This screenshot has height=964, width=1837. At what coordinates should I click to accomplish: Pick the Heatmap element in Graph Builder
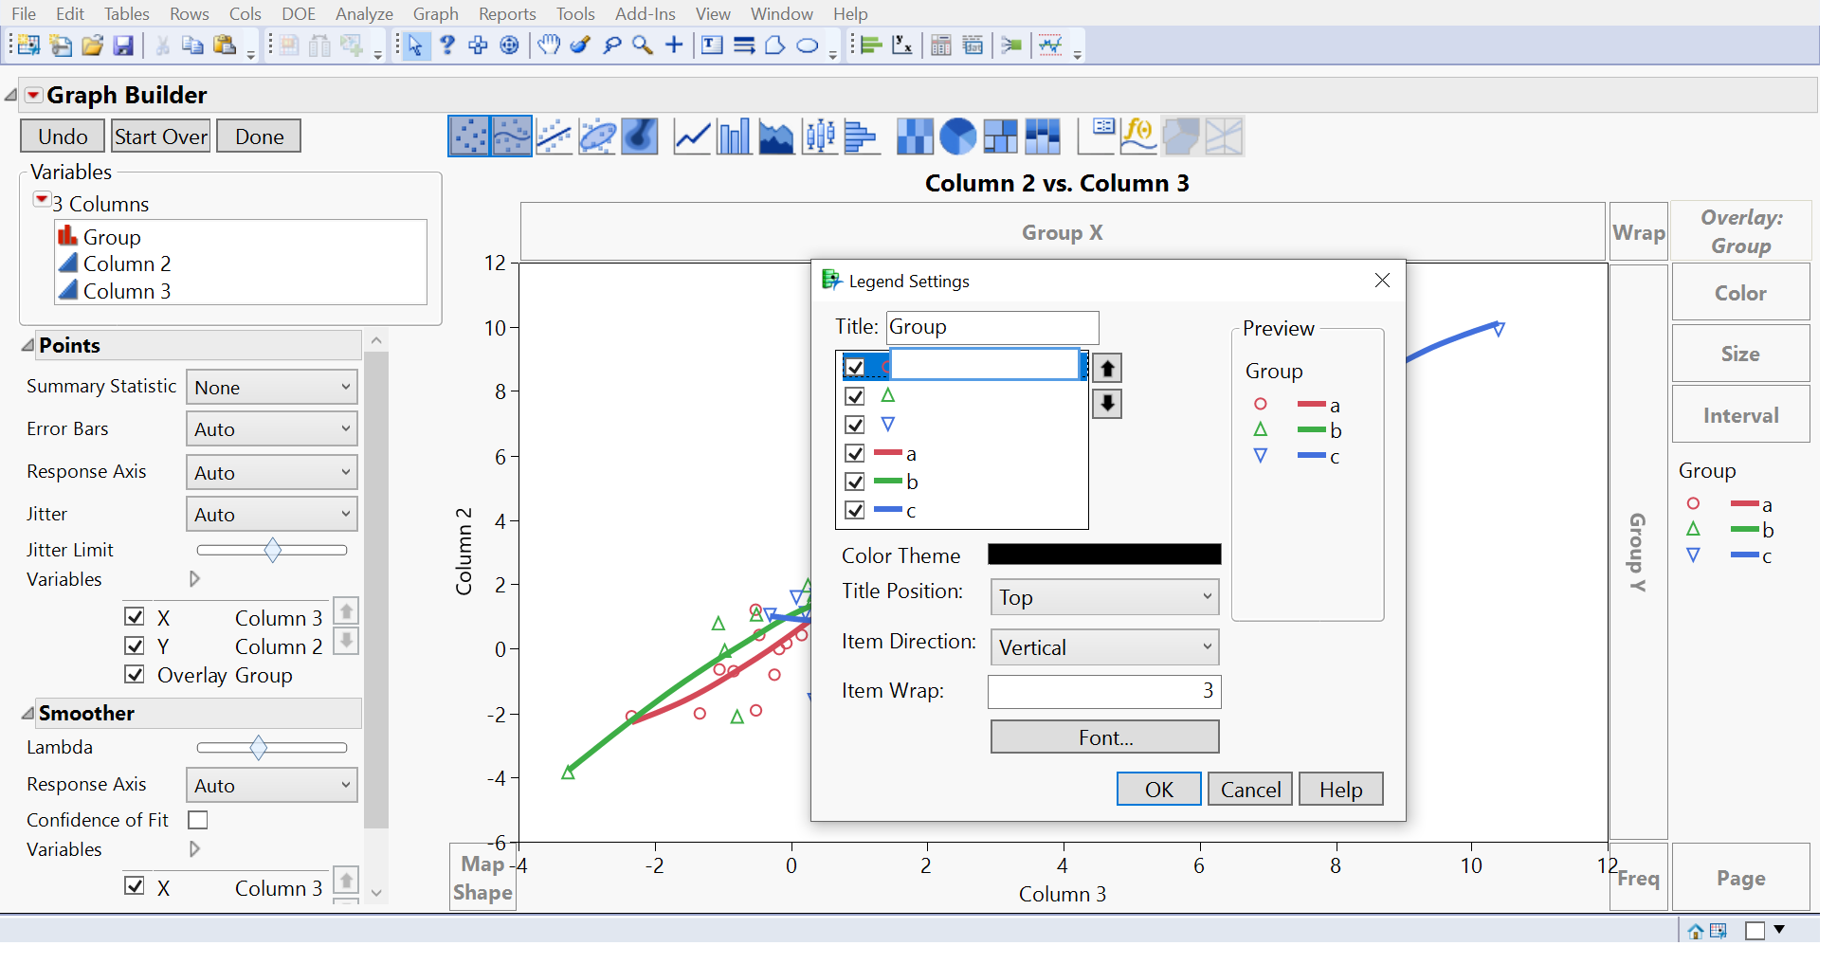pyautogui.click(x=914, y=136)
